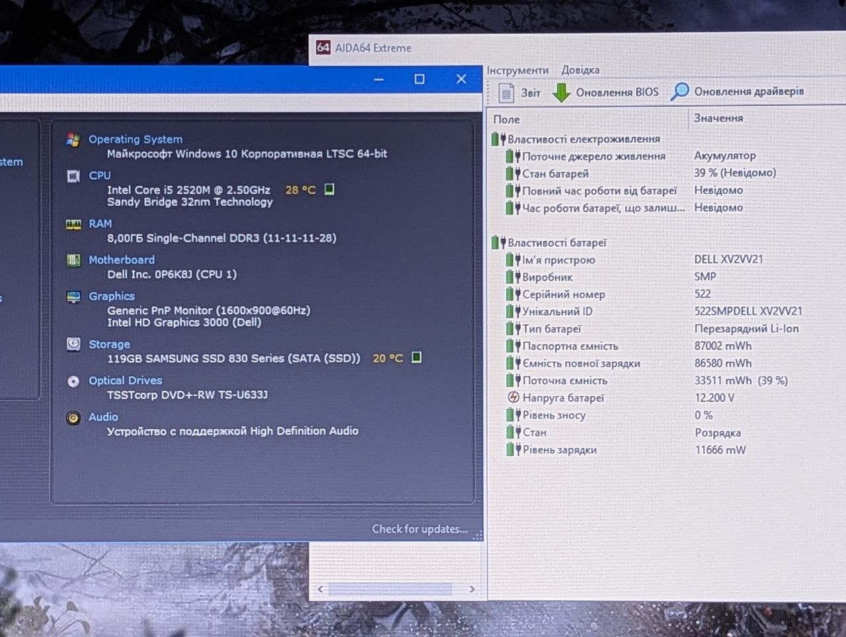Click the 8,00ГБ Single-Channel DDR3 text
Image resolution: width=846 pixels, height=637 pixels.
point(221,238)
